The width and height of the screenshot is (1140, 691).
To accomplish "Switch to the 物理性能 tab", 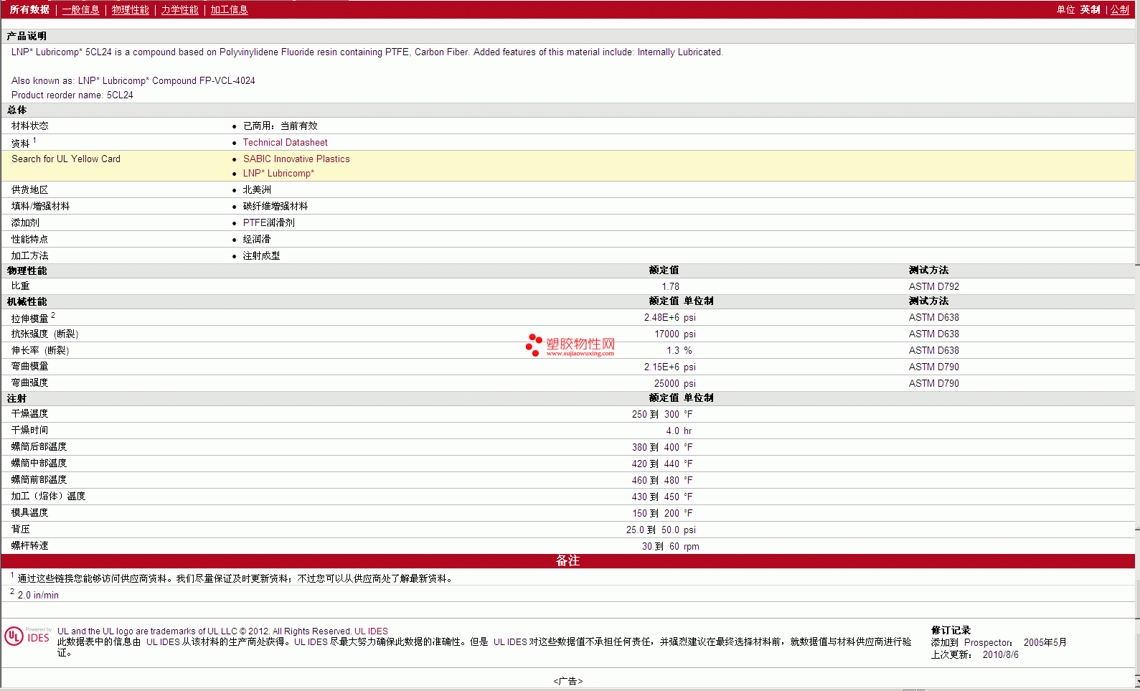I will (x=131, y=9).
